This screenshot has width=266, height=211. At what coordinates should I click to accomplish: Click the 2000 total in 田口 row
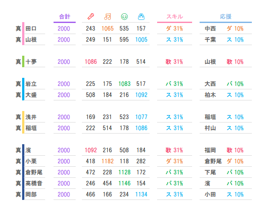pyautogui.click(x=64, y=28)
